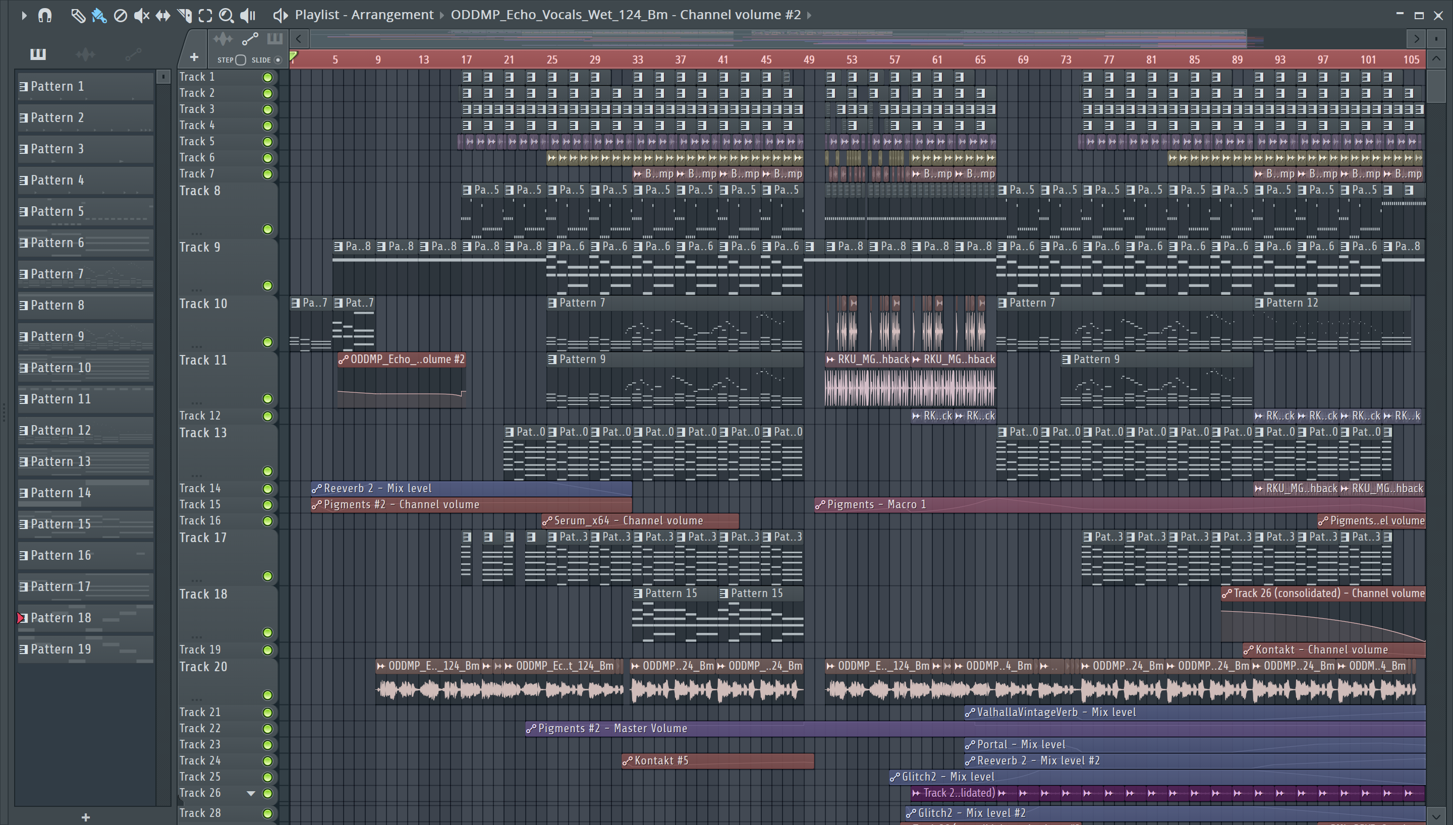This screenshot has width=1453, height=825.
Task: Expand the Track 26 group arrow
Action: click(250, 793)
